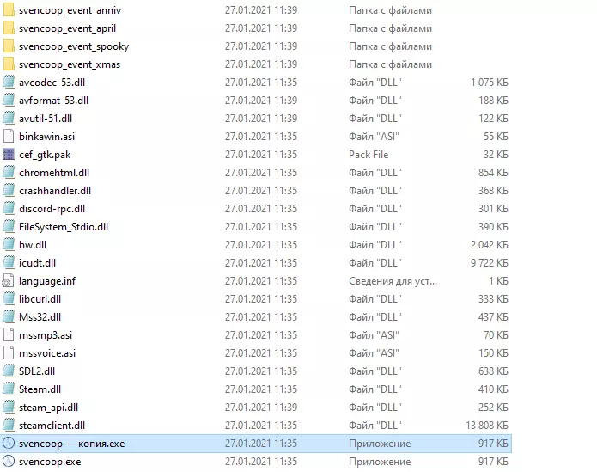
Task: Select the svencoop.exe file name
Action: click(50, 462)
